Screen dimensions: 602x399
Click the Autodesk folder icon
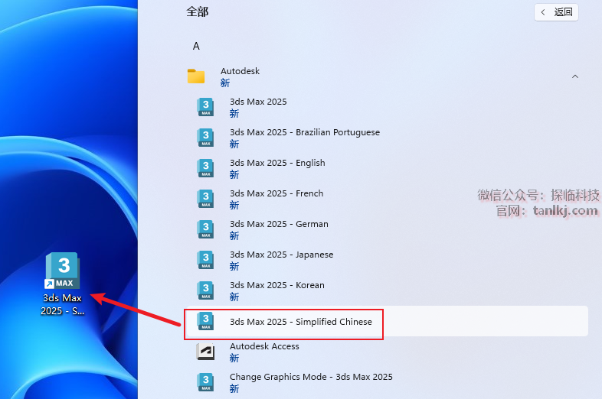click(196, 76)
